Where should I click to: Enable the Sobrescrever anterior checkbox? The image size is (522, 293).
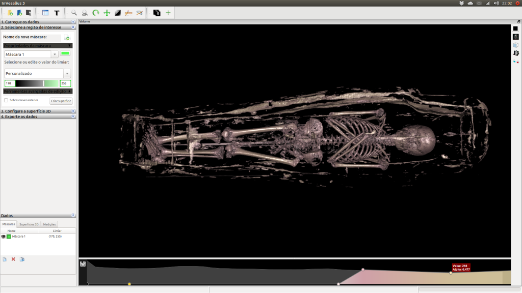point(5,101)
